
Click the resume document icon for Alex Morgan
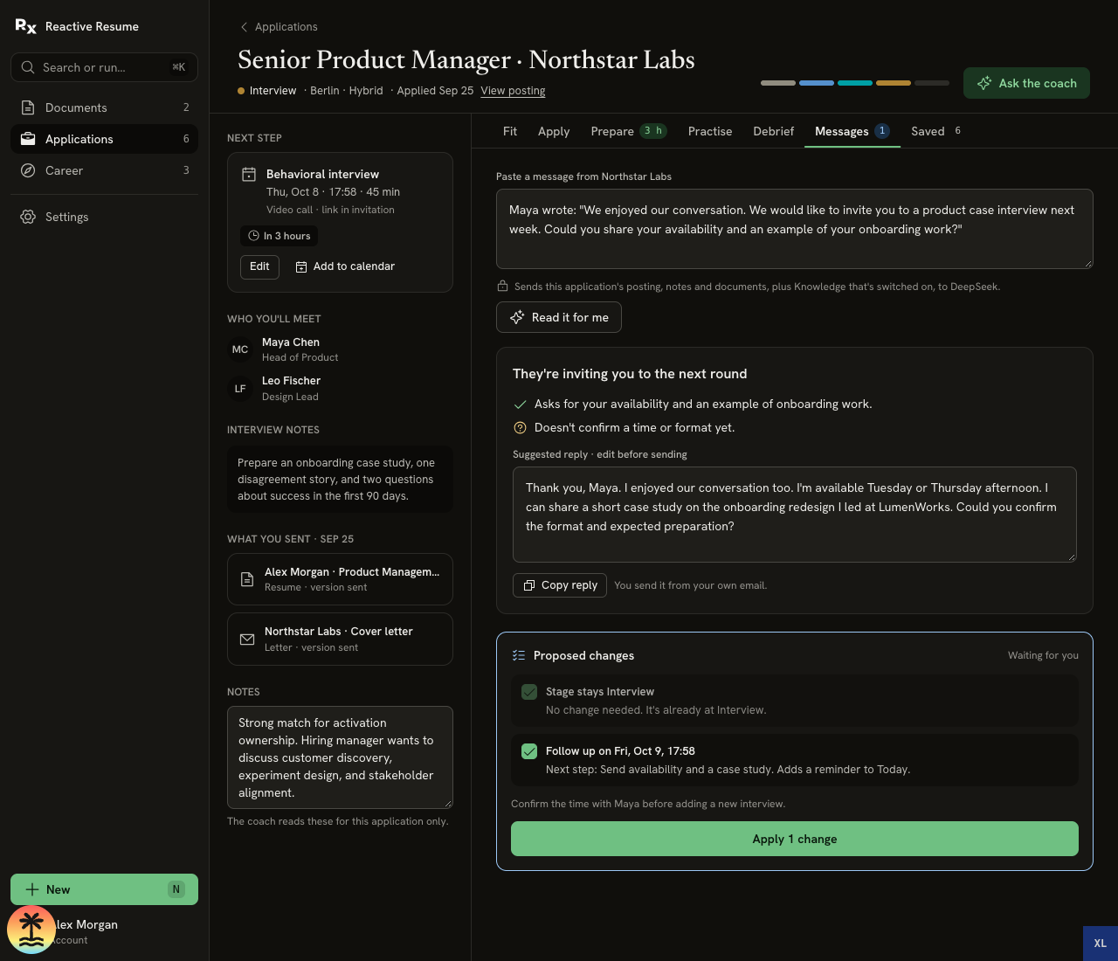[x=247, y=579]
